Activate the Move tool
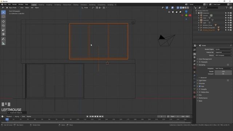This screenshot has height=131, width=233. coord(3,21)
